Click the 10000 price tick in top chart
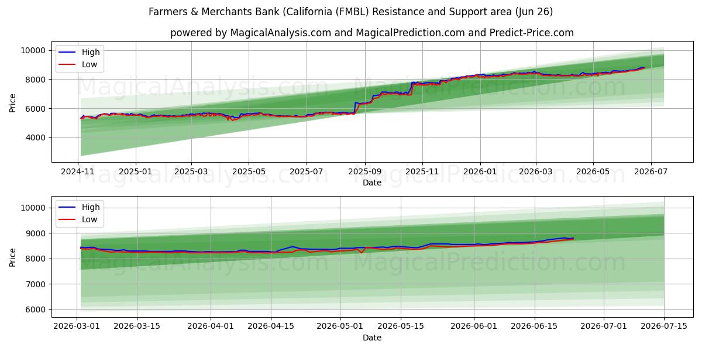The image size is (702, 351). [x=34, y=50]
